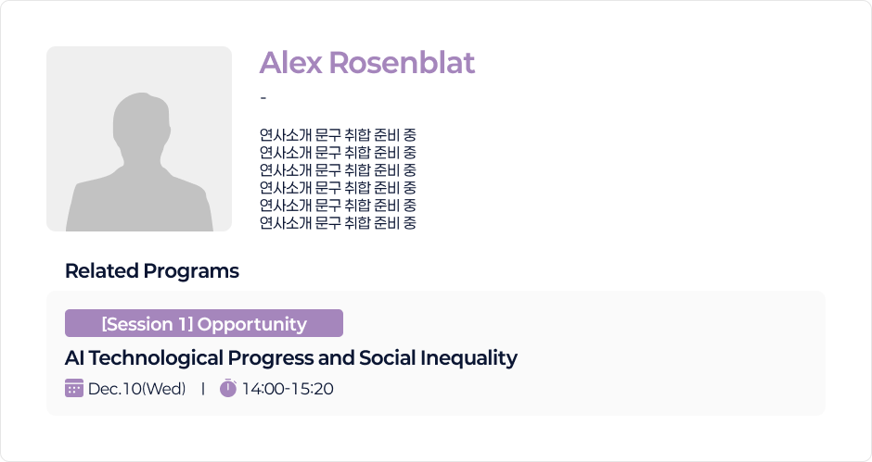
Task: Click the first line of Korean bio text
Action: tap(338, 135)
